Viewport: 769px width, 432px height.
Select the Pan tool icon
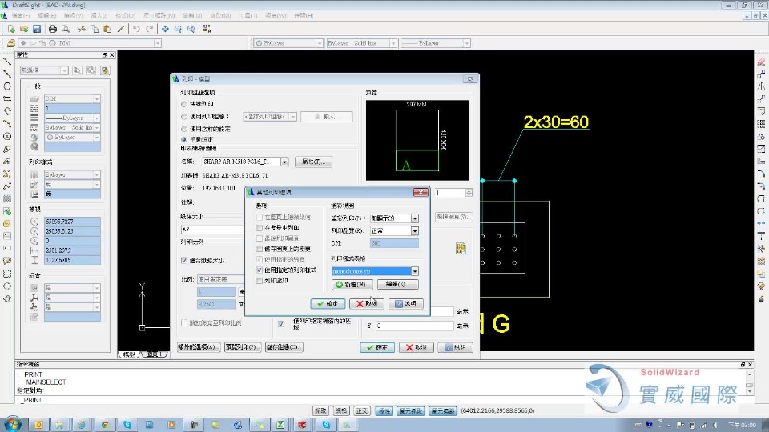point(166,29)
